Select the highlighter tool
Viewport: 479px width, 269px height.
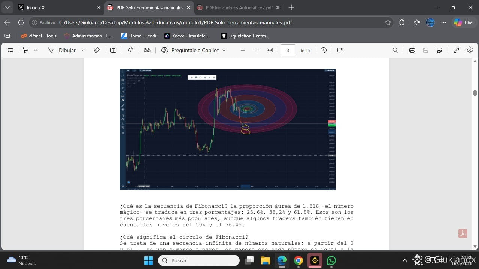coord(26,50)
